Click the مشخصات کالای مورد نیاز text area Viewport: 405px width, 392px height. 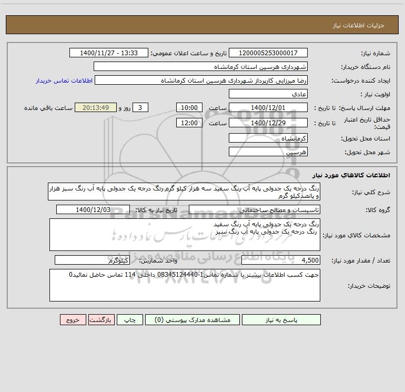185,235
